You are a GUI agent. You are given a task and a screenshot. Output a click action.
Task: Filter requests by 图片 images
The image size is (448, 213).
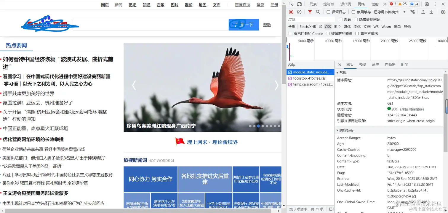[x=337, y=27]
